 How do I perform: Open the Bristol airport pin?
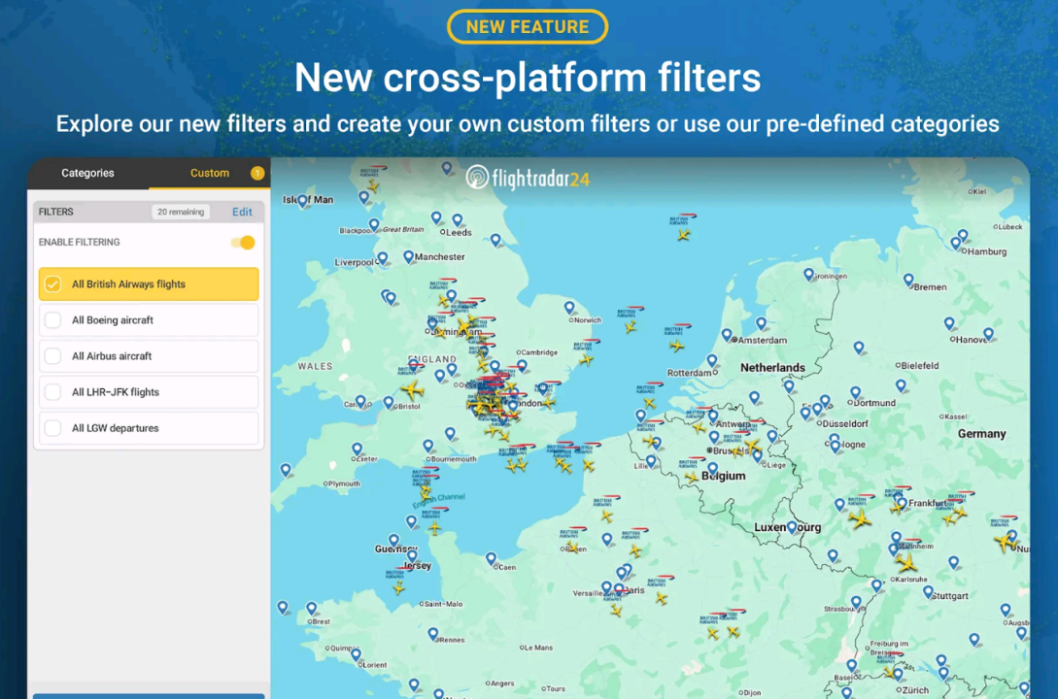pyautogui.click(x=389, y=403)
